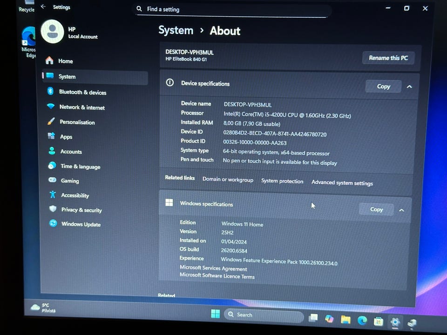Click the Windows specifications logo icon
This screenshot has height=335, width=447.
point(169,202)
